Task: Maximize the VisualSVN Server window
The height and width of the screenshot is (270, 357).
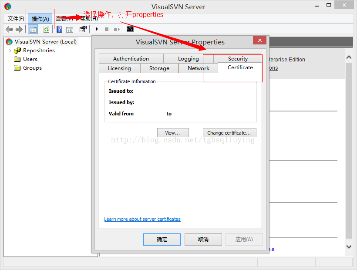Action: tap(329, 5)
